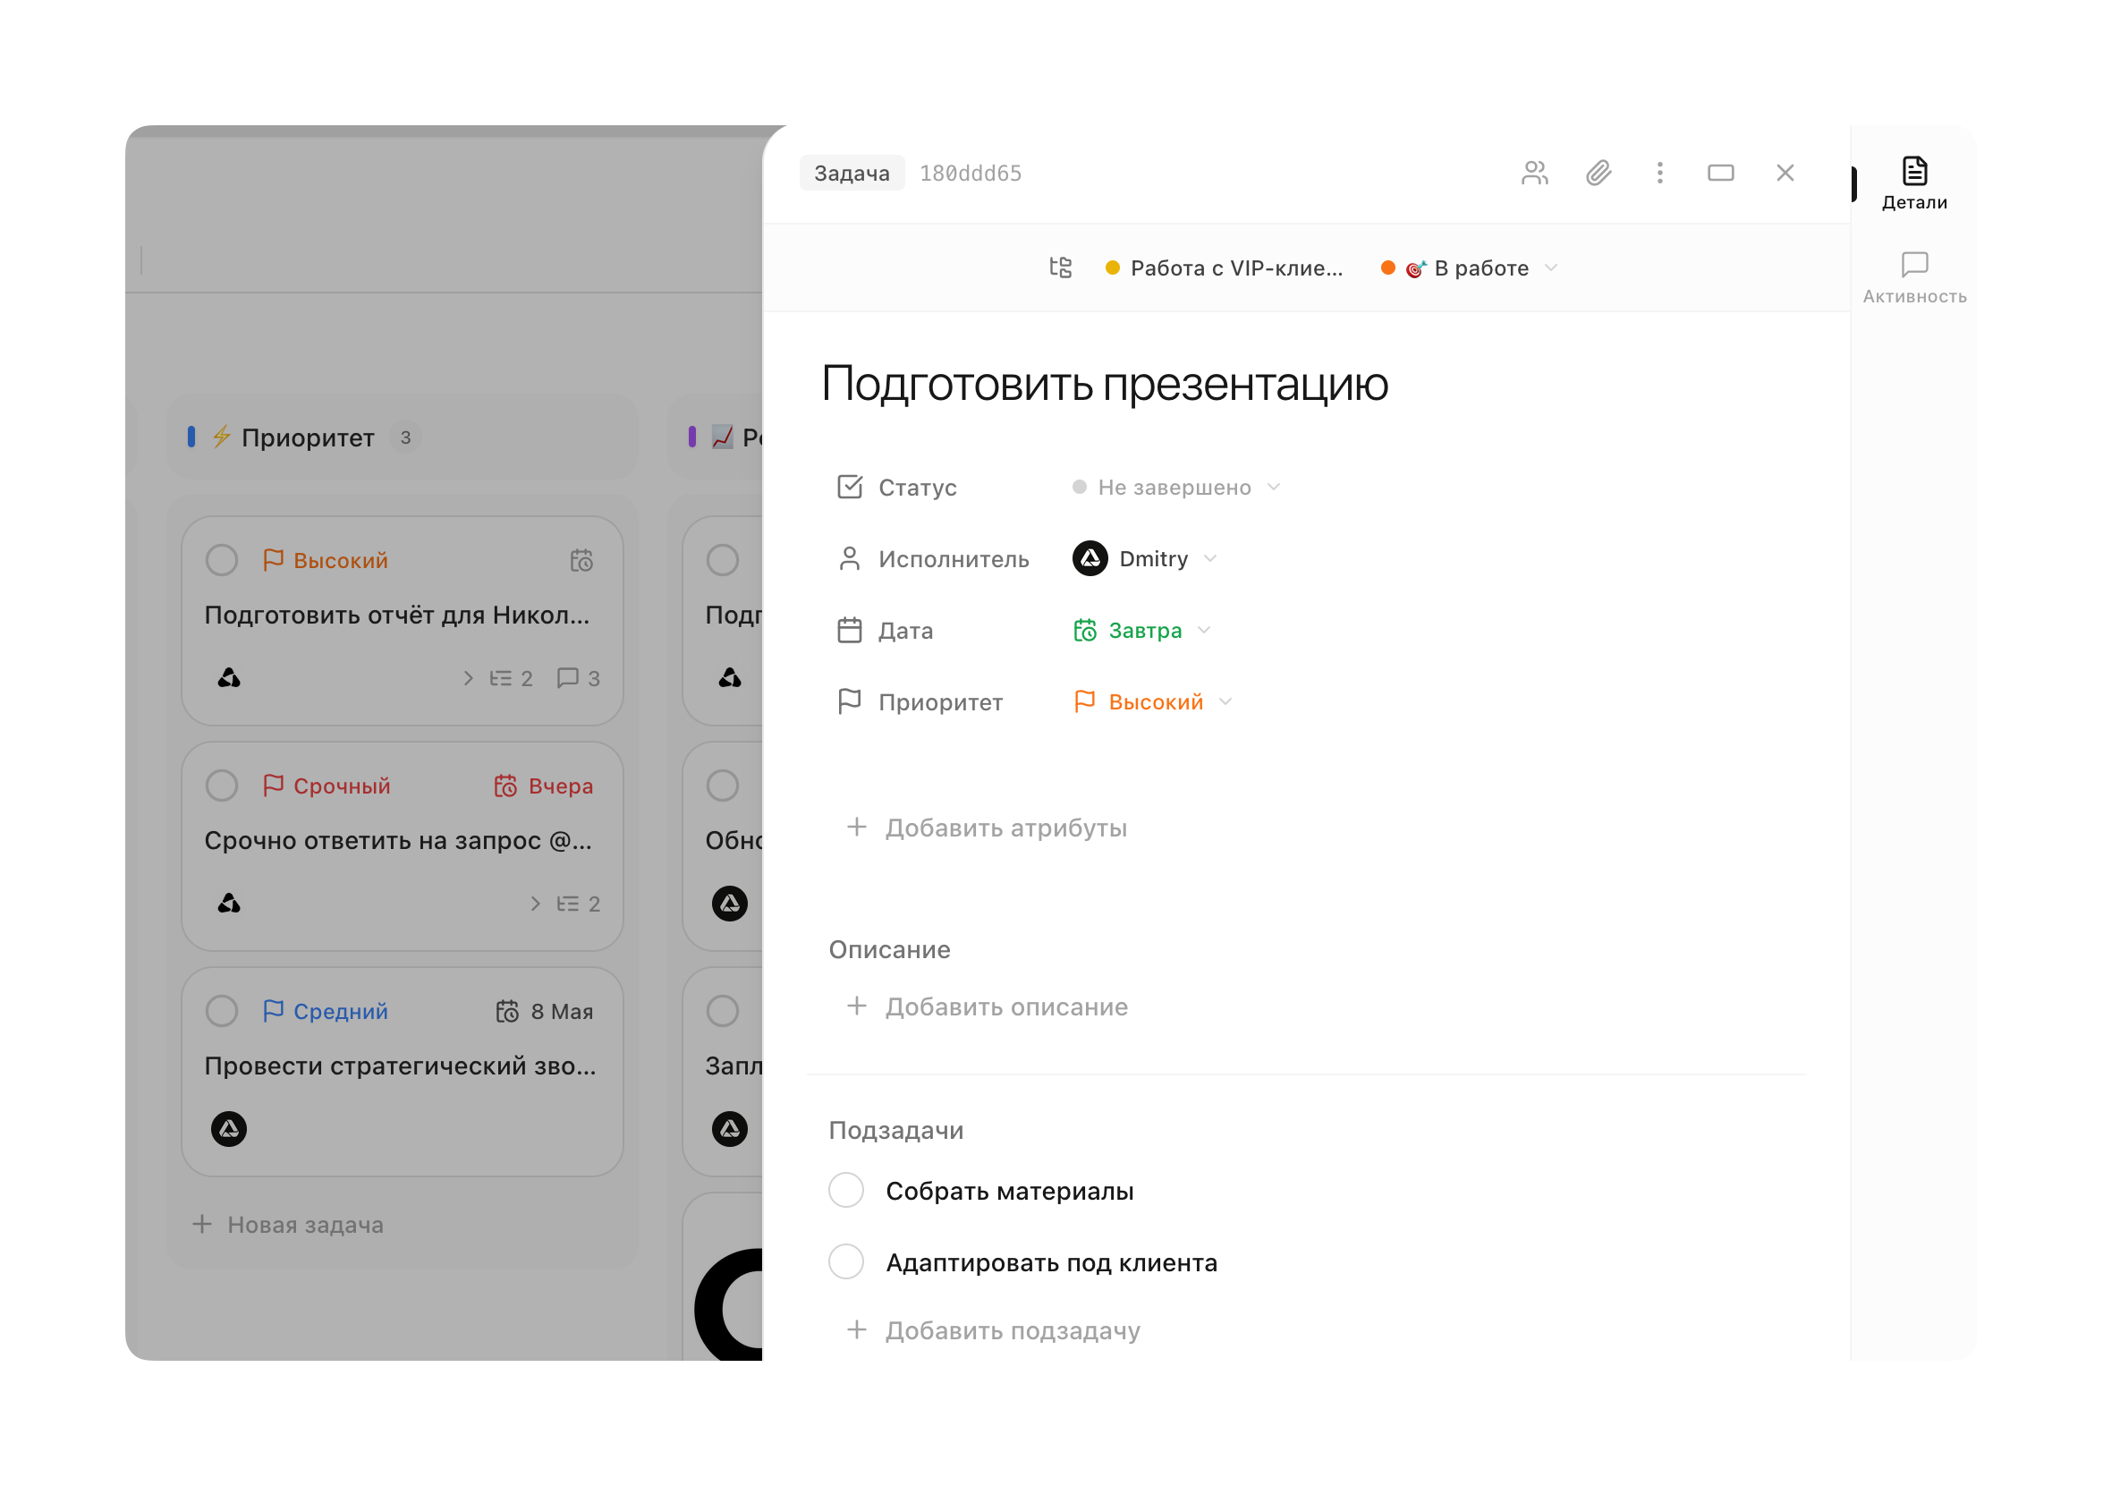Click the Исполнитель person icon
This screenshot has height=1486, width=2103.
(849, 559)
